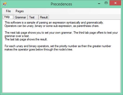Click the line 'For each unary and binary operators'
123x95 pixels.
coord(58,46)
